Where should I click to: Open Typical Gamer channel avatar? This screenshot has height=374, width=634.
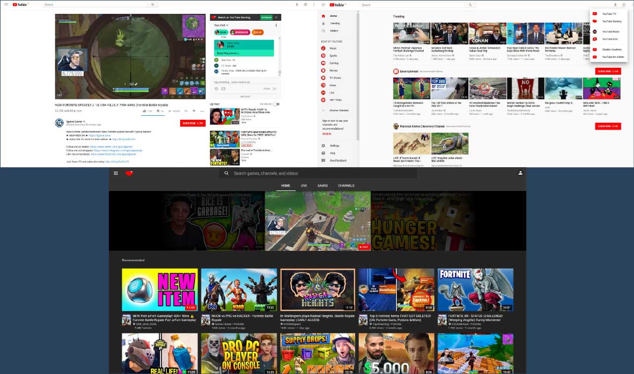[x=59, y=123]
